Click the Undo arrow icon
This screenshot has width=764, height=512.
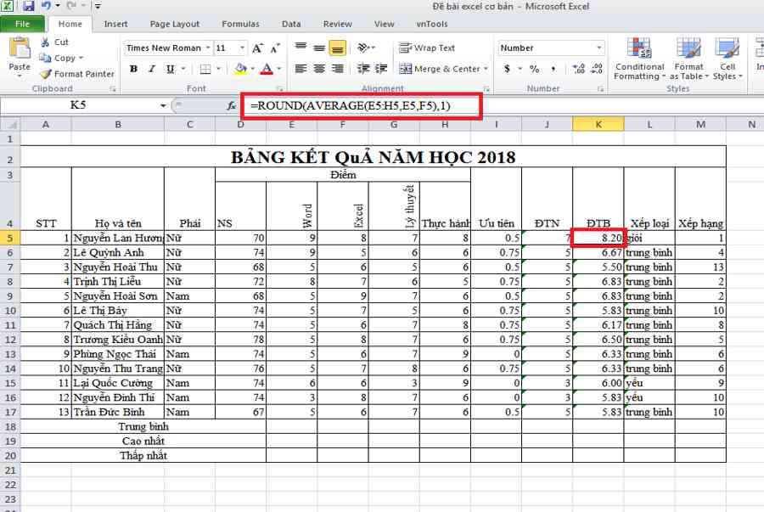[x=47, y=6]
